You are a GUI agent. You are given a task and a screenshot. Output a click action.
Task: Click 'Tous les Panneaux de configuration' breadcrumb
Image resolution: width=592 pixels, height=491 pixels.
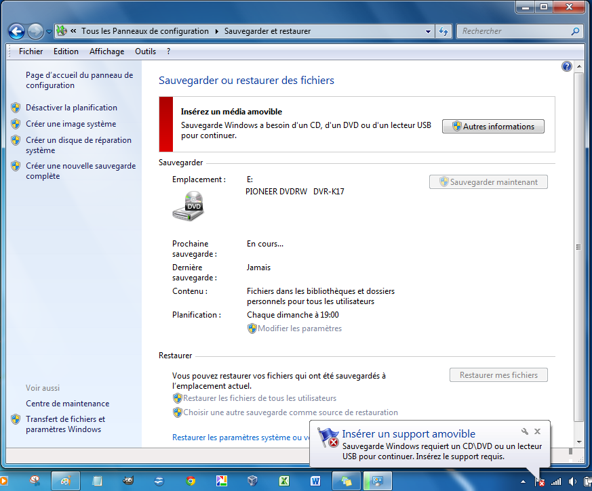coord(145,31)
